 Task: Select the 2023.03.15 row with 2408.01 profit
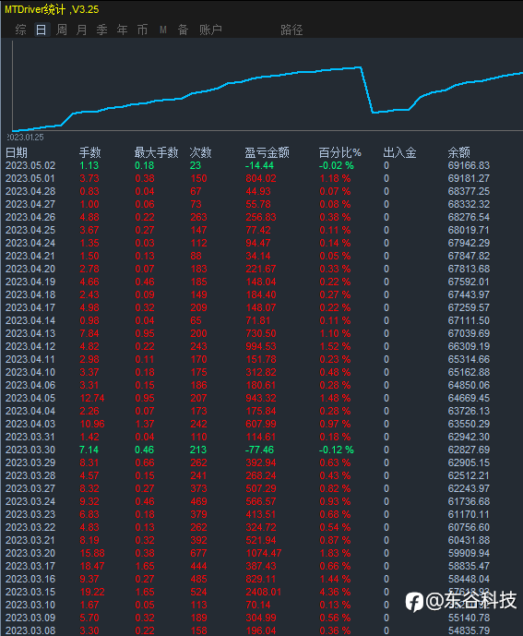[262, 592]
